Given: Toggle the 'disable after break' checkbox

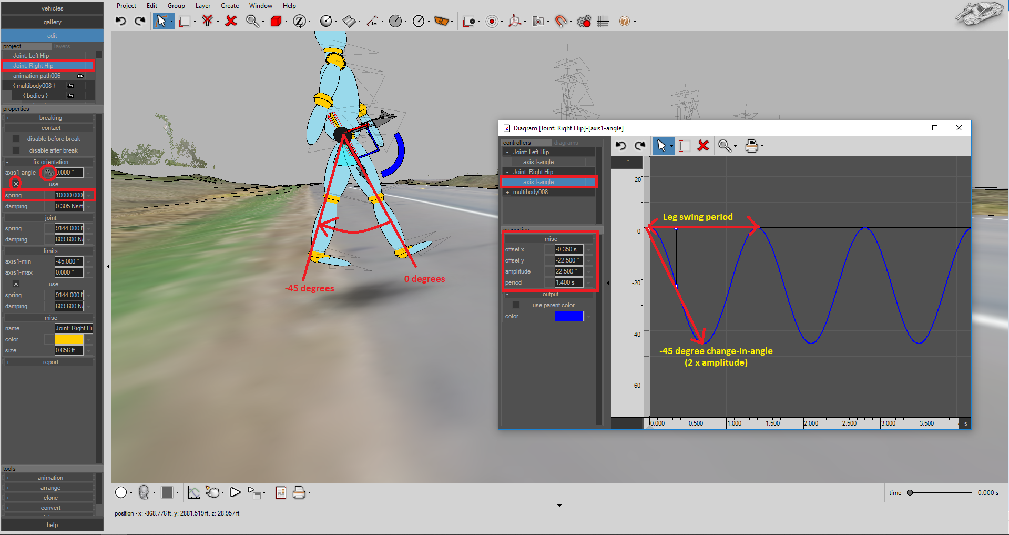Looking at the screenshot, I should [16, 150].
